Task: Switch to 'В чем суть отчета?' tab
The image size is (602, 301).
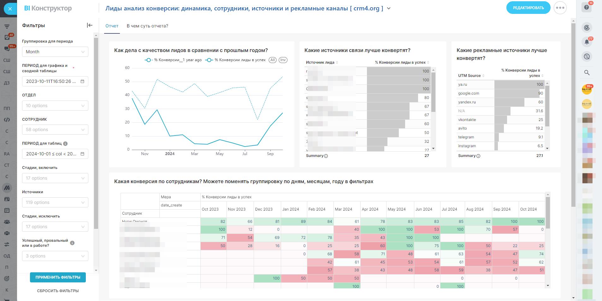Action: coord(147,26)
